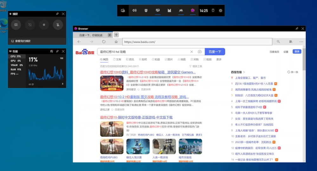The width and height of the screenshot is (317, 171).
Task: Toggle the Browser widget icon in Game Bar
Action: point(193,10)
